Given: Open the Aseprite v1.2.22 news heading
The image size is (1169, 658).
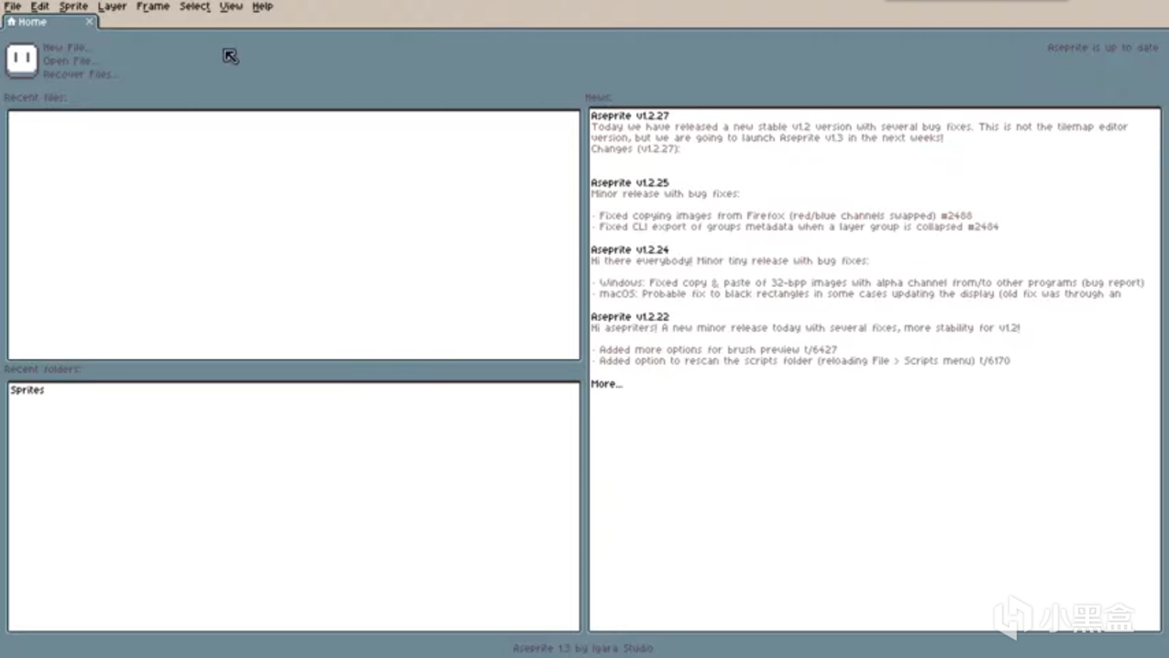Looking at the screenshot, I should (630, 317).
